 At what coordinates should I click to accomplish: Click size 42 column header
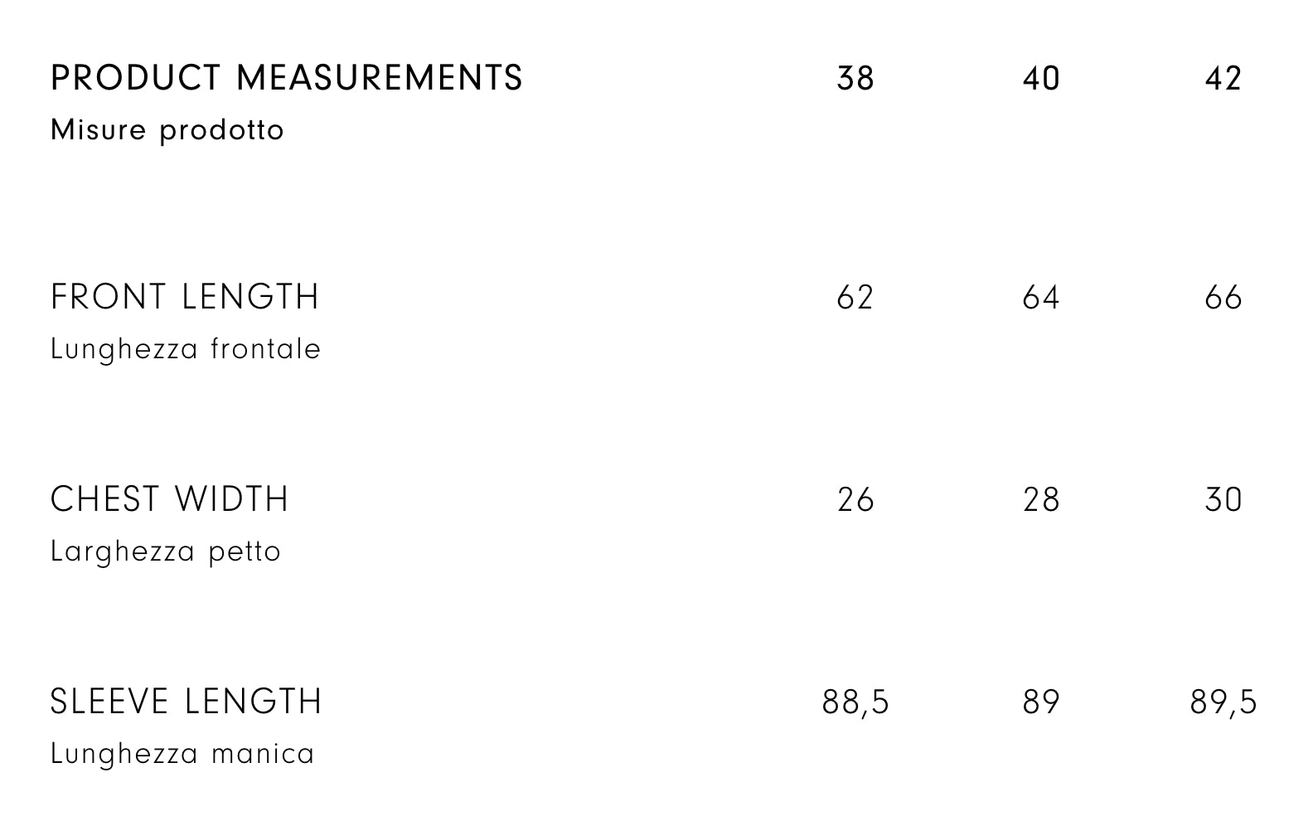(1223, 79)
